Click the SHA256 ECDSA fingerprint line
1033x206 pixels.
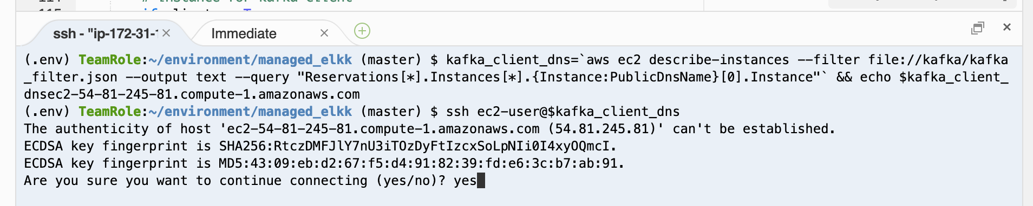tap(321, 146)
